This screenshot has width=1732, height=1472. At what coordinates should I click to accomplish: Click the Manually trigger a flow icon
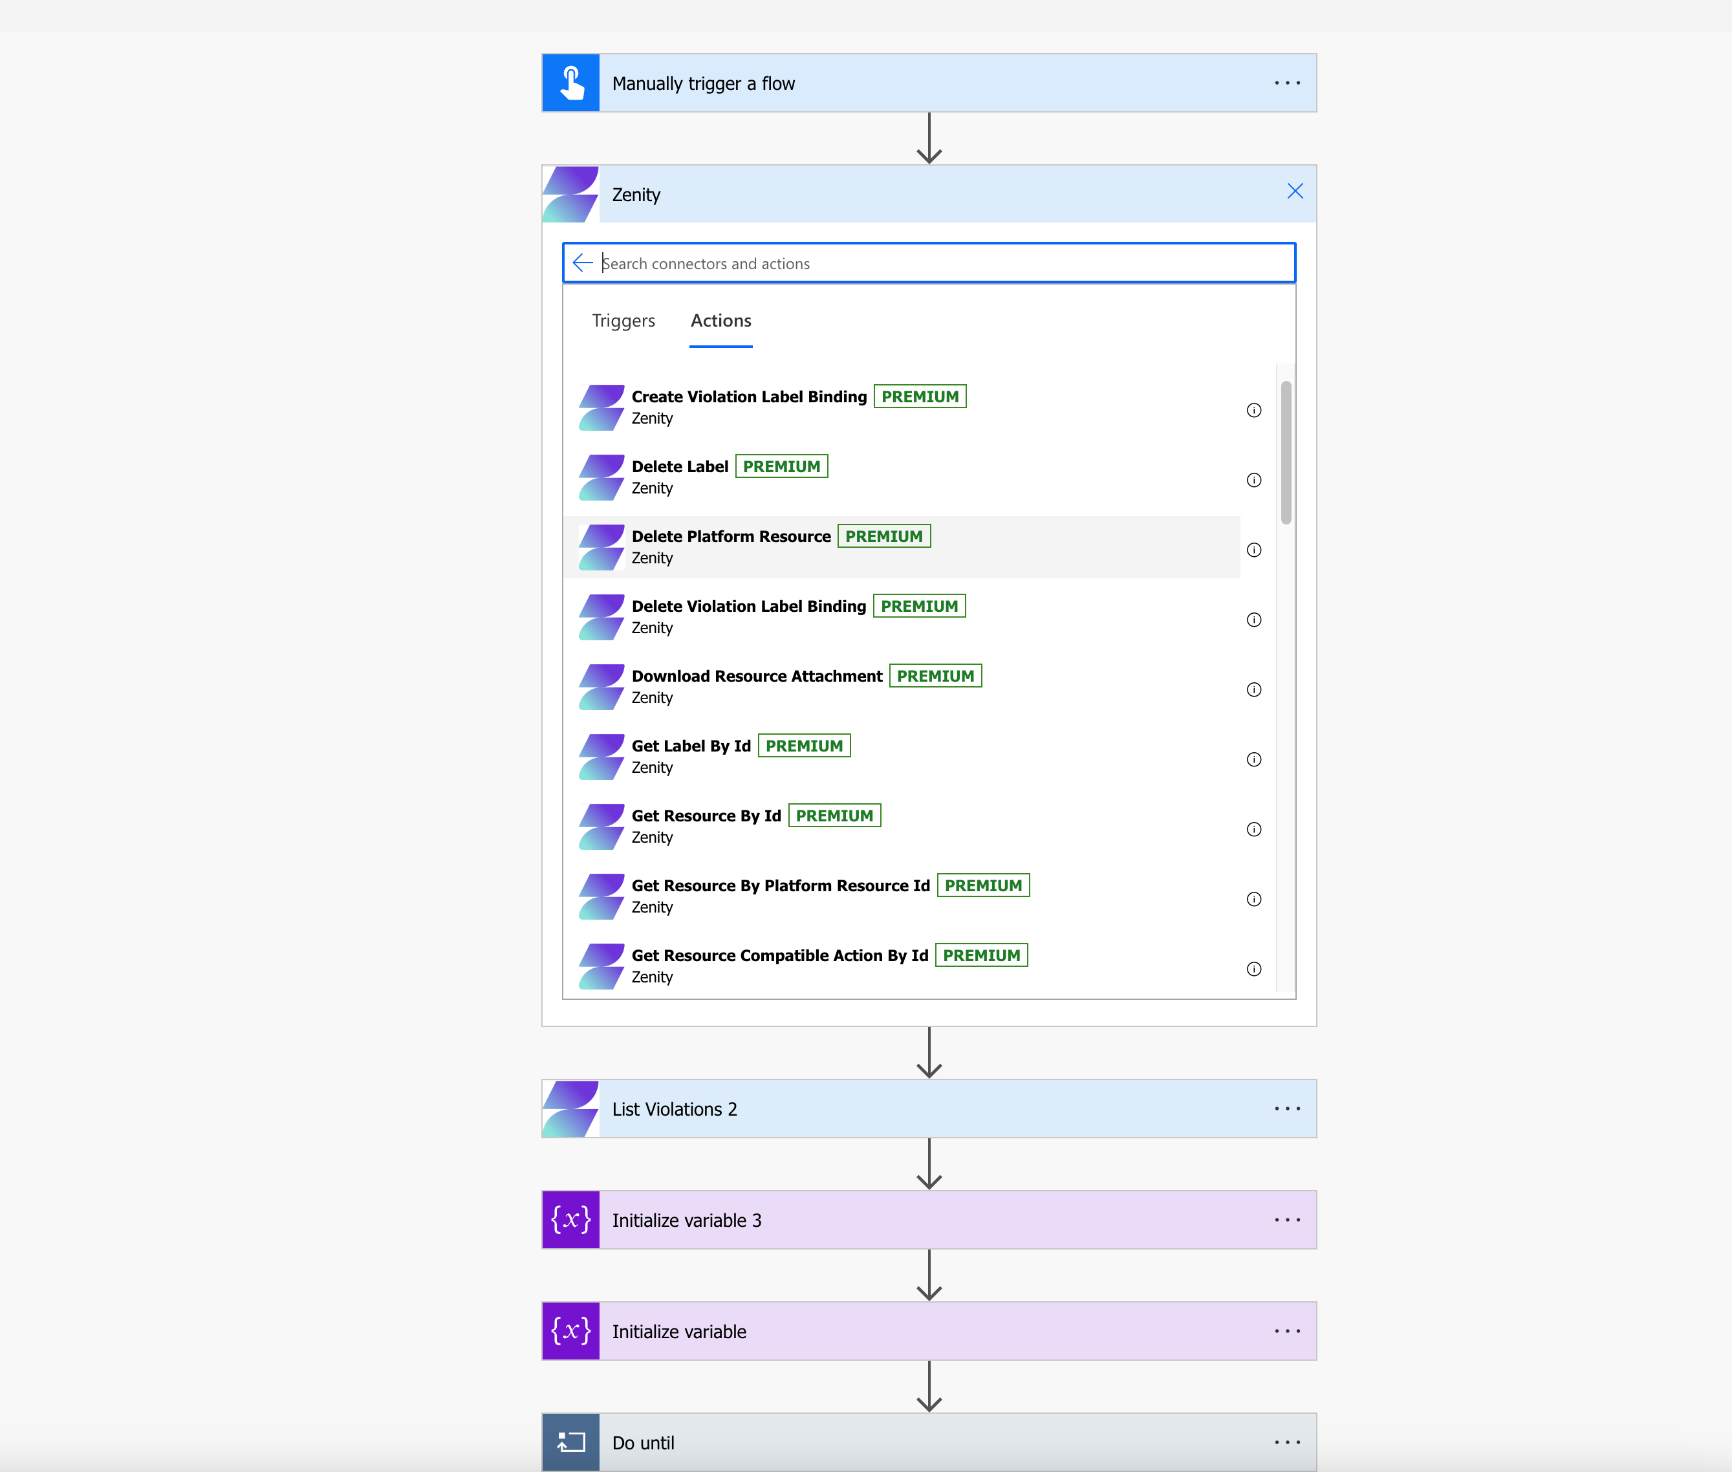click(x=572, y=83)
